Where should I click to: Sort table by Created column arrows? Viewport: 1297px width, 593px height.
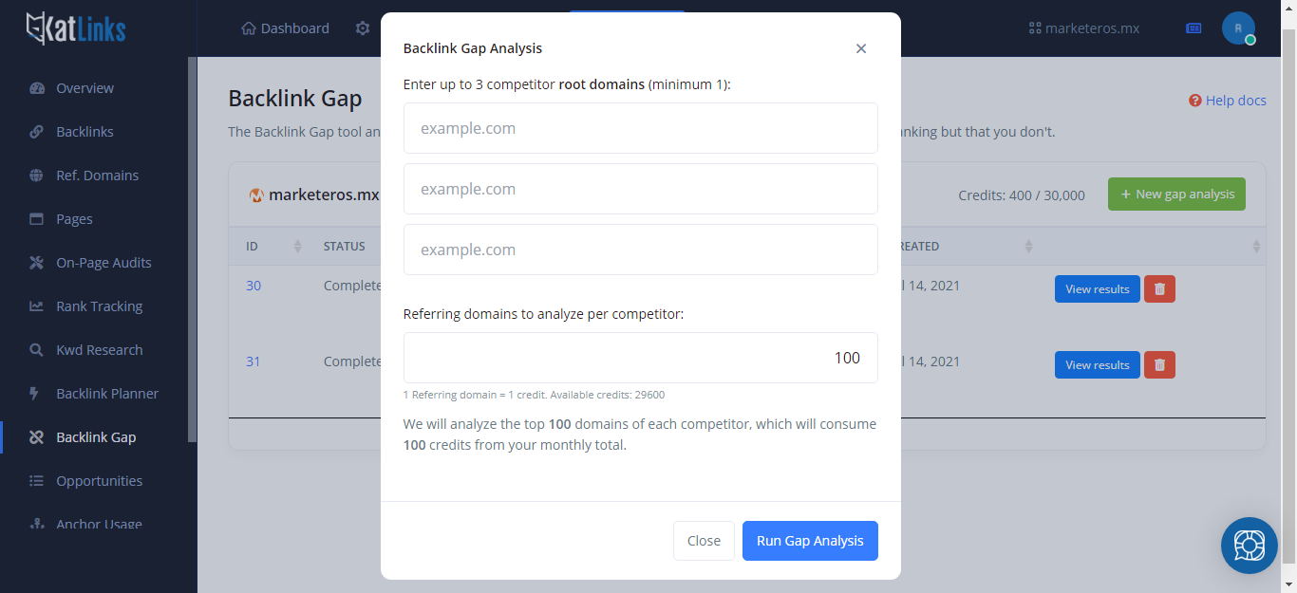1028,247
